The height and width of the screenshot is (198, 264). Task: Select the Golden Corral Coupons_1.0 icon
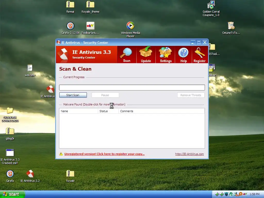[x=211, y=9]
